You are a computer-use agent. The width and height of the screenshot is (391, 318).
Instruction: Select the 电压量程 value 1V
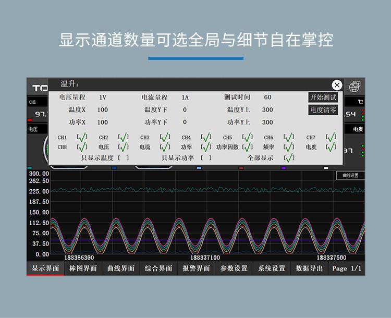coord(103,97)
